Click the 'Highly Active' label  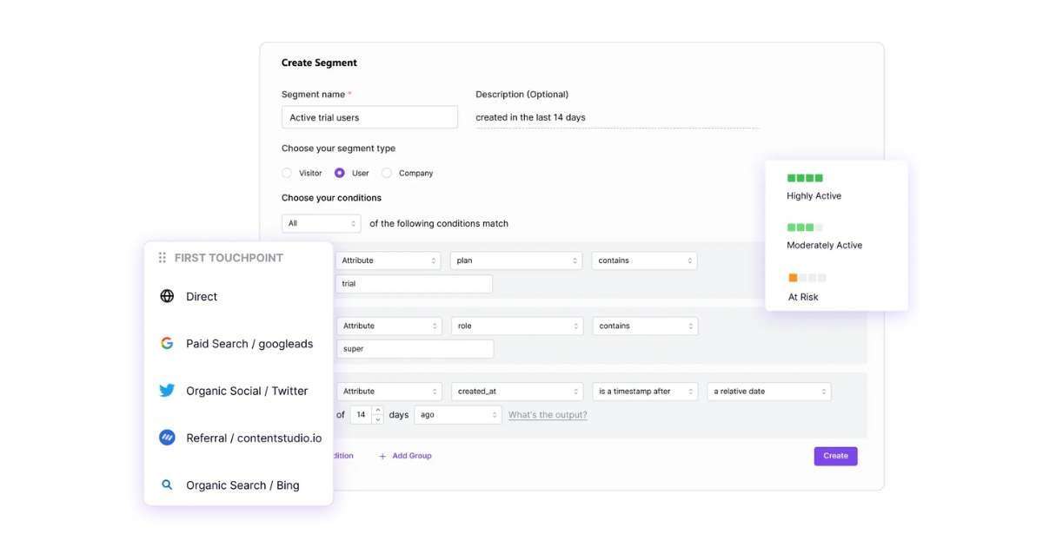pyautogui.click(x=814, y=196)
